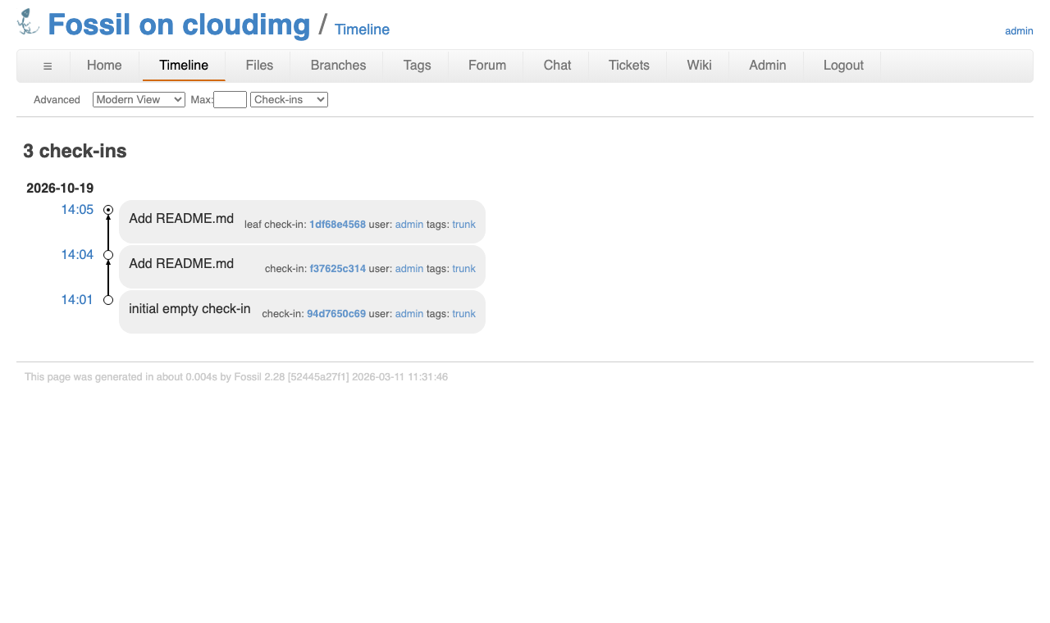Screen dimensions: 1050x623
Task: Click trunk tag for check-in f37625c314
Action: click(x=463, y=269)
